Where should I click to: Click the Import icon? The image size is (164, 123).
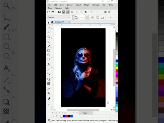click(x=105, y=12)
